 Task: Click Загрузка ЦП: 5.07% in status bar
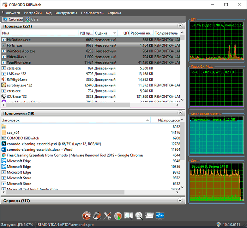[x=17, y=224]
